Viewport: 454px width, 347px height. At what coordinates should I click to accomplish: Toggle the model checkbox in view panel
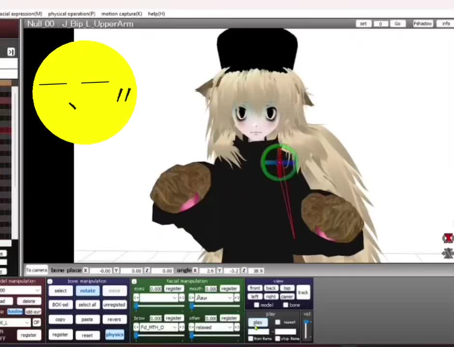click(x=256, y=305)
